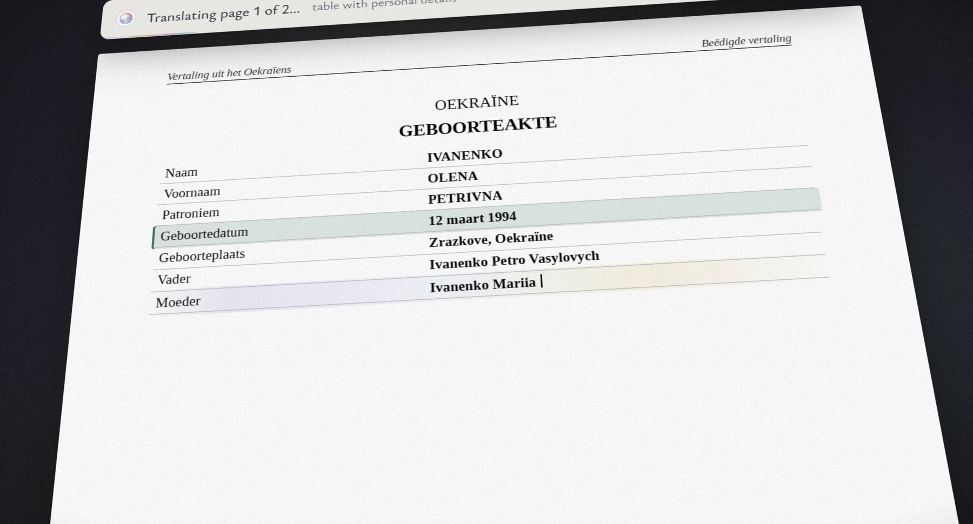973x524 pixels.
Task: Click the highlighted 'Geboortedatum' label
Action: [x=204, y=234]
